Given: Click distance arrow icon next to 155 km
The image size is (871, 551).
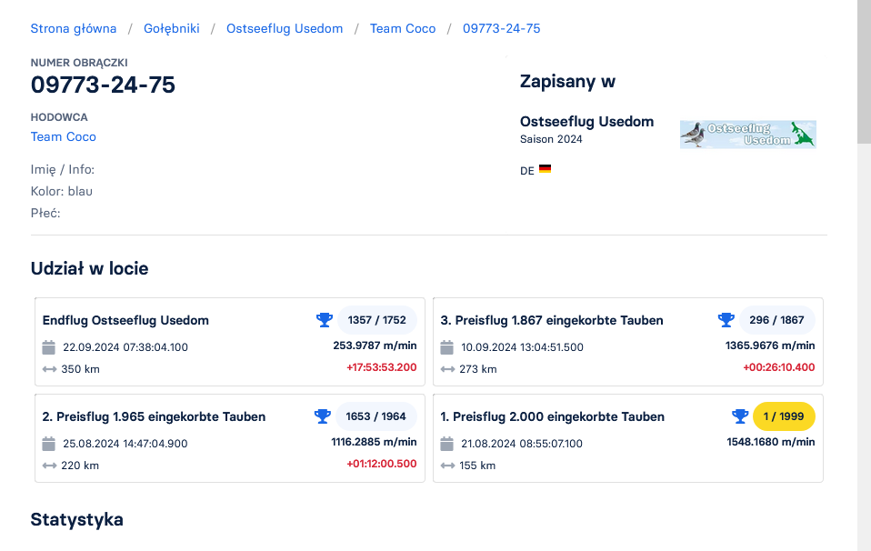Looking at the screenshot, I should coord(447,466).
